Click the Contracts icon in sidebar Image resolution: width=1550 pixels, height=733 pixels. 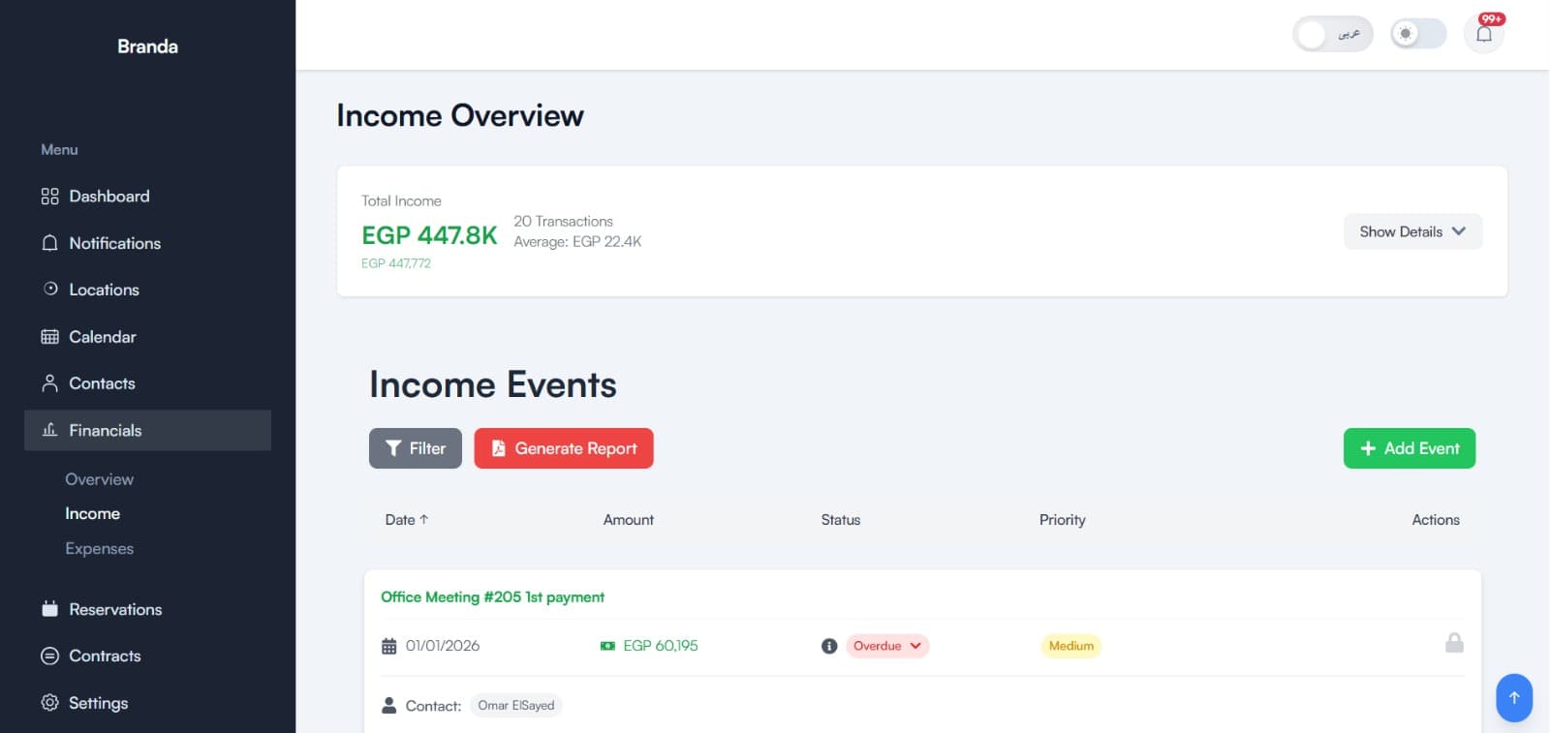tap(49, 656)
